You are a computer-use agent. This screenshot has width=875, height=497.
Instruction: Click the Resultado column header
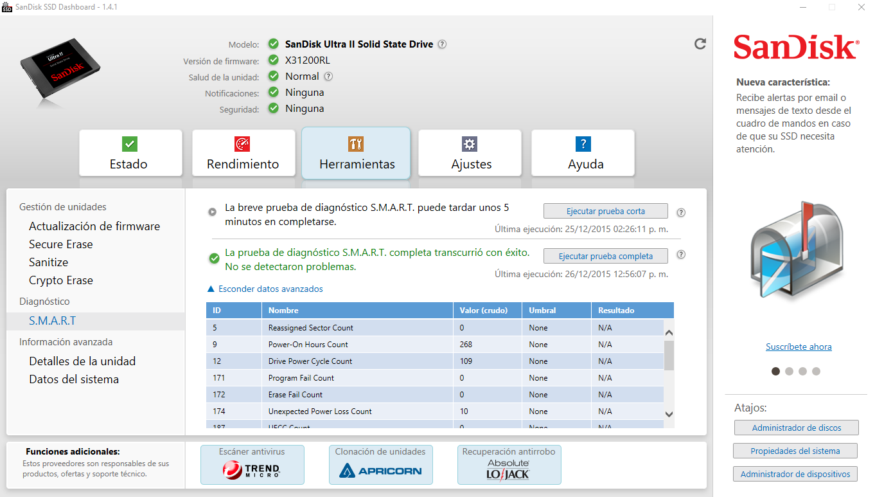pos(632,311)
